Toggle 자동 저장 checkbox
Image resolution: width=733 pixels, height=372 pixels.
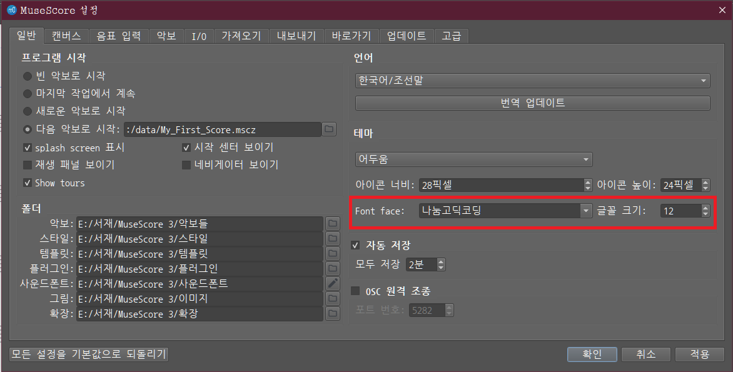355,245
